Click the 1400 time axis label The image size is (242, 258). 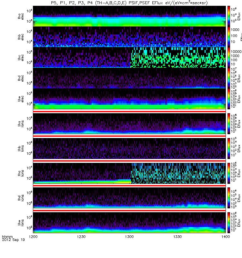point(226,237)
